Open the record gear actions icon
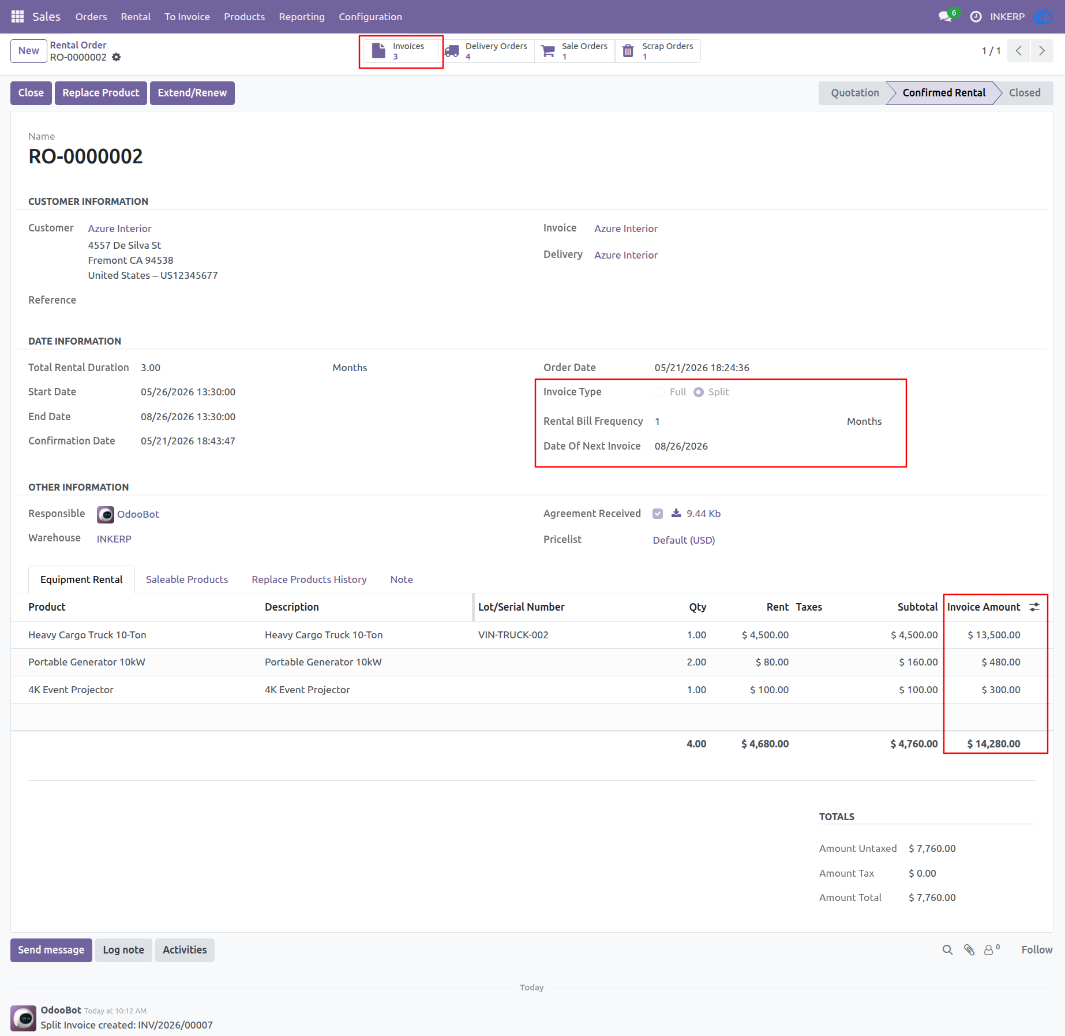The height and width of the screenshot is (1036, 1065). point(116,57)
